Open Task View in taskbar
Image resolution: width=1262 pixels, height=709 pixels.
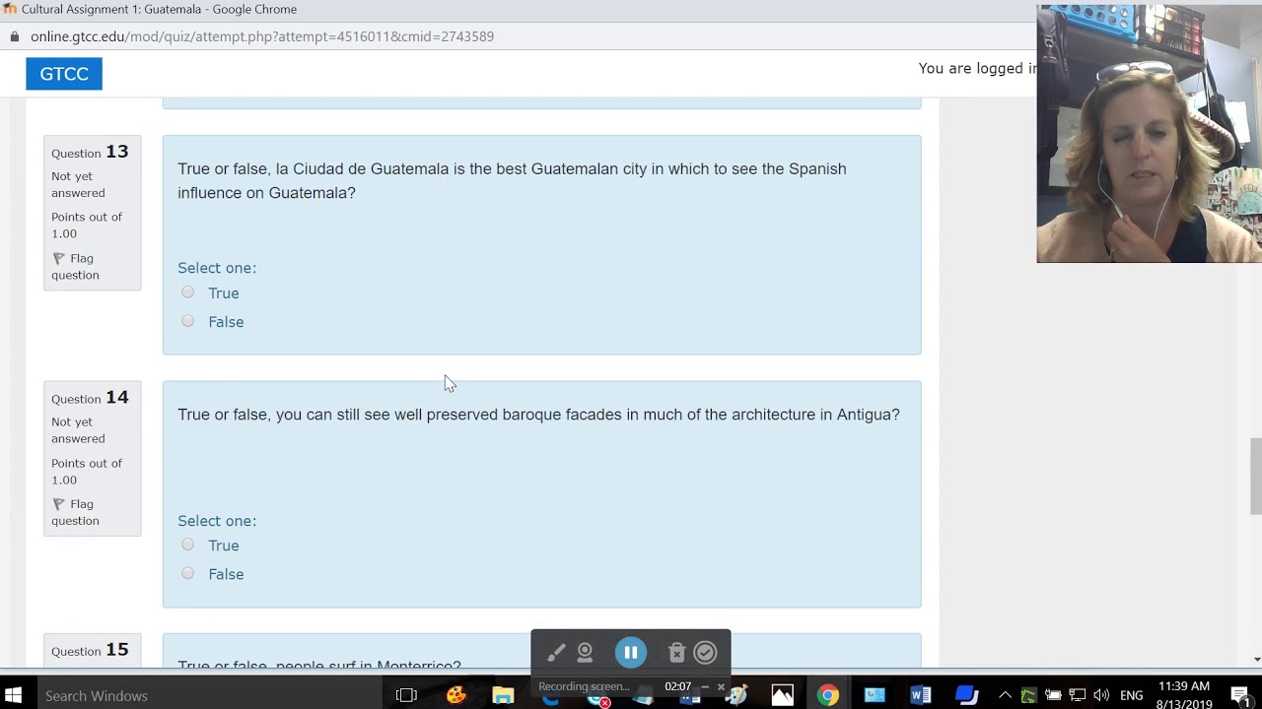point(406,695)
